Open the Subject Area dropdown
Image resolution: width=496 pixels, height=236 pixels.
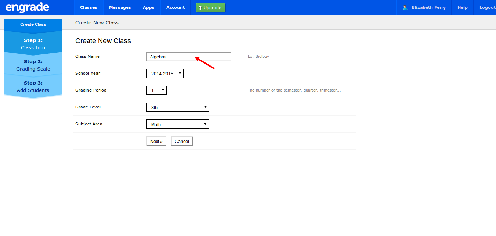point(177,124)
